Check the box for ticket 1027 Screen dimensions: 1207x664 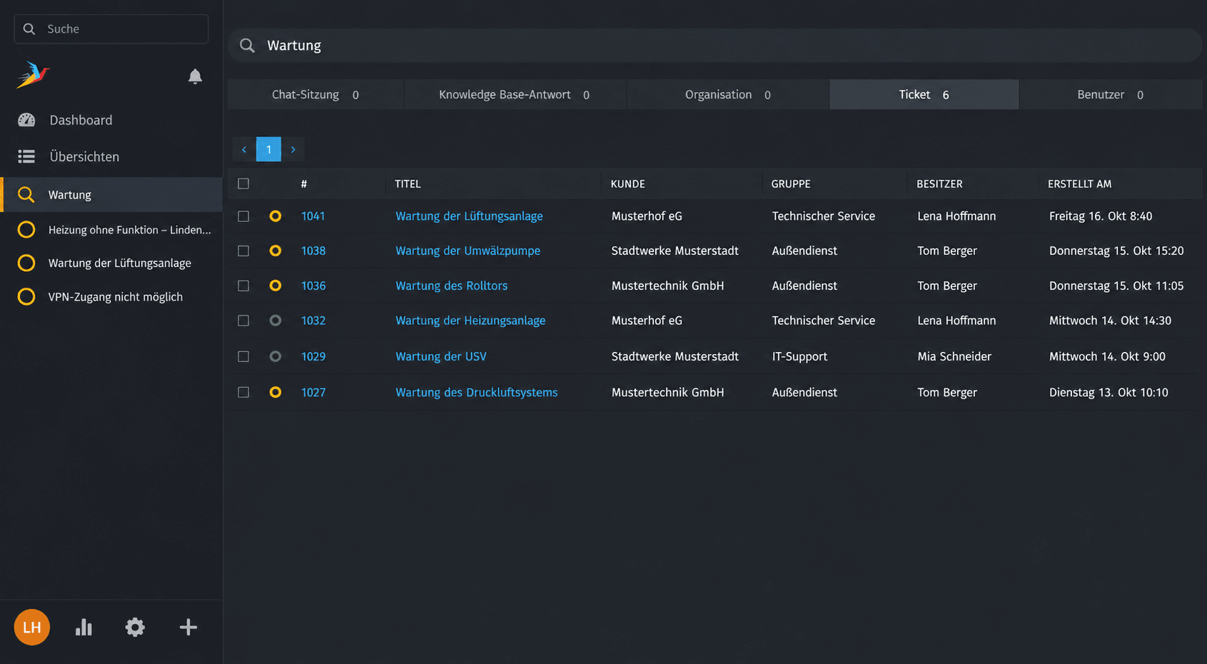243,392
